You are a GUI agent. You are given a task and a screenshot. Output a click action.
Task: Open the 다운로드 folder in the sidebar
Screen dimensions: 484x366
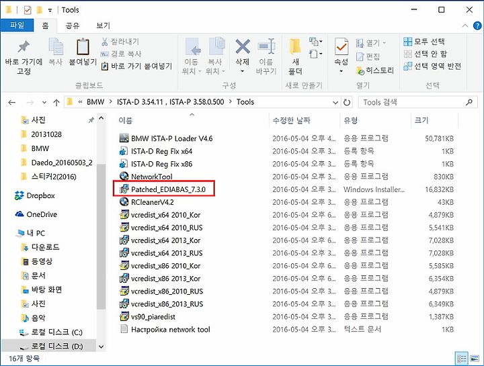[x=40, y=247]
